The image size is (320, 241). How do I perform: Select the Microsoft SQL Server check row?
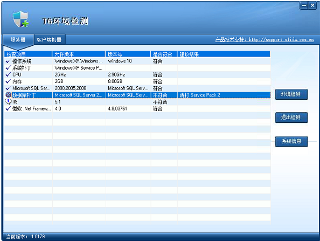pyautogui.click(x=137, y=88)
